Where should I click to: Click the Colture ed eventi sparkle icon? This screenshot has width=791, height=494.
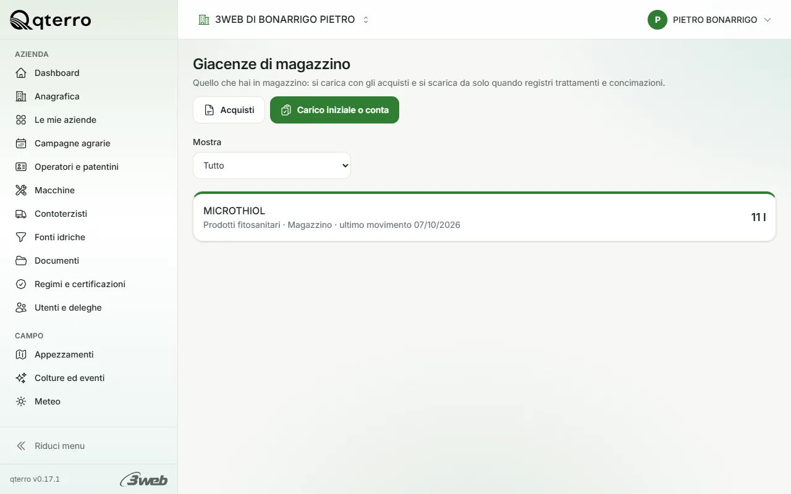pos(21,378)
